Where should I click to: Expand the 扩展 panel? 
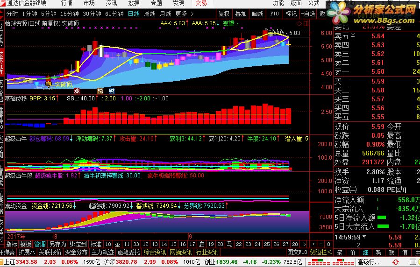click(27, 252)
